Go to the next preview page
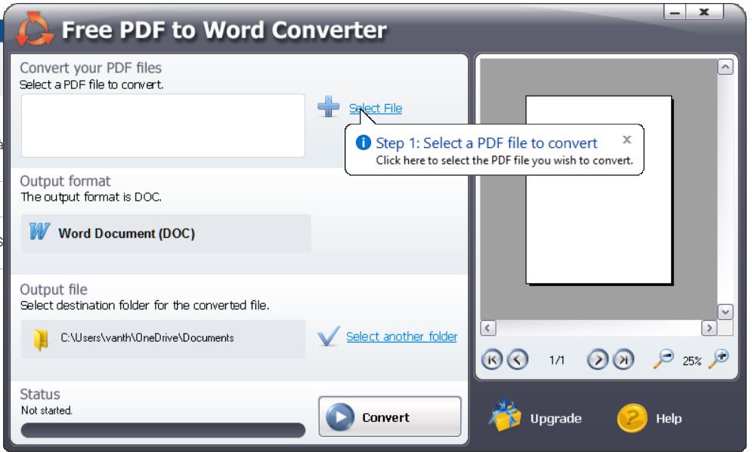The width and height of the screenshot is (752, 452). pyautogui.click(x=598, y=360)
